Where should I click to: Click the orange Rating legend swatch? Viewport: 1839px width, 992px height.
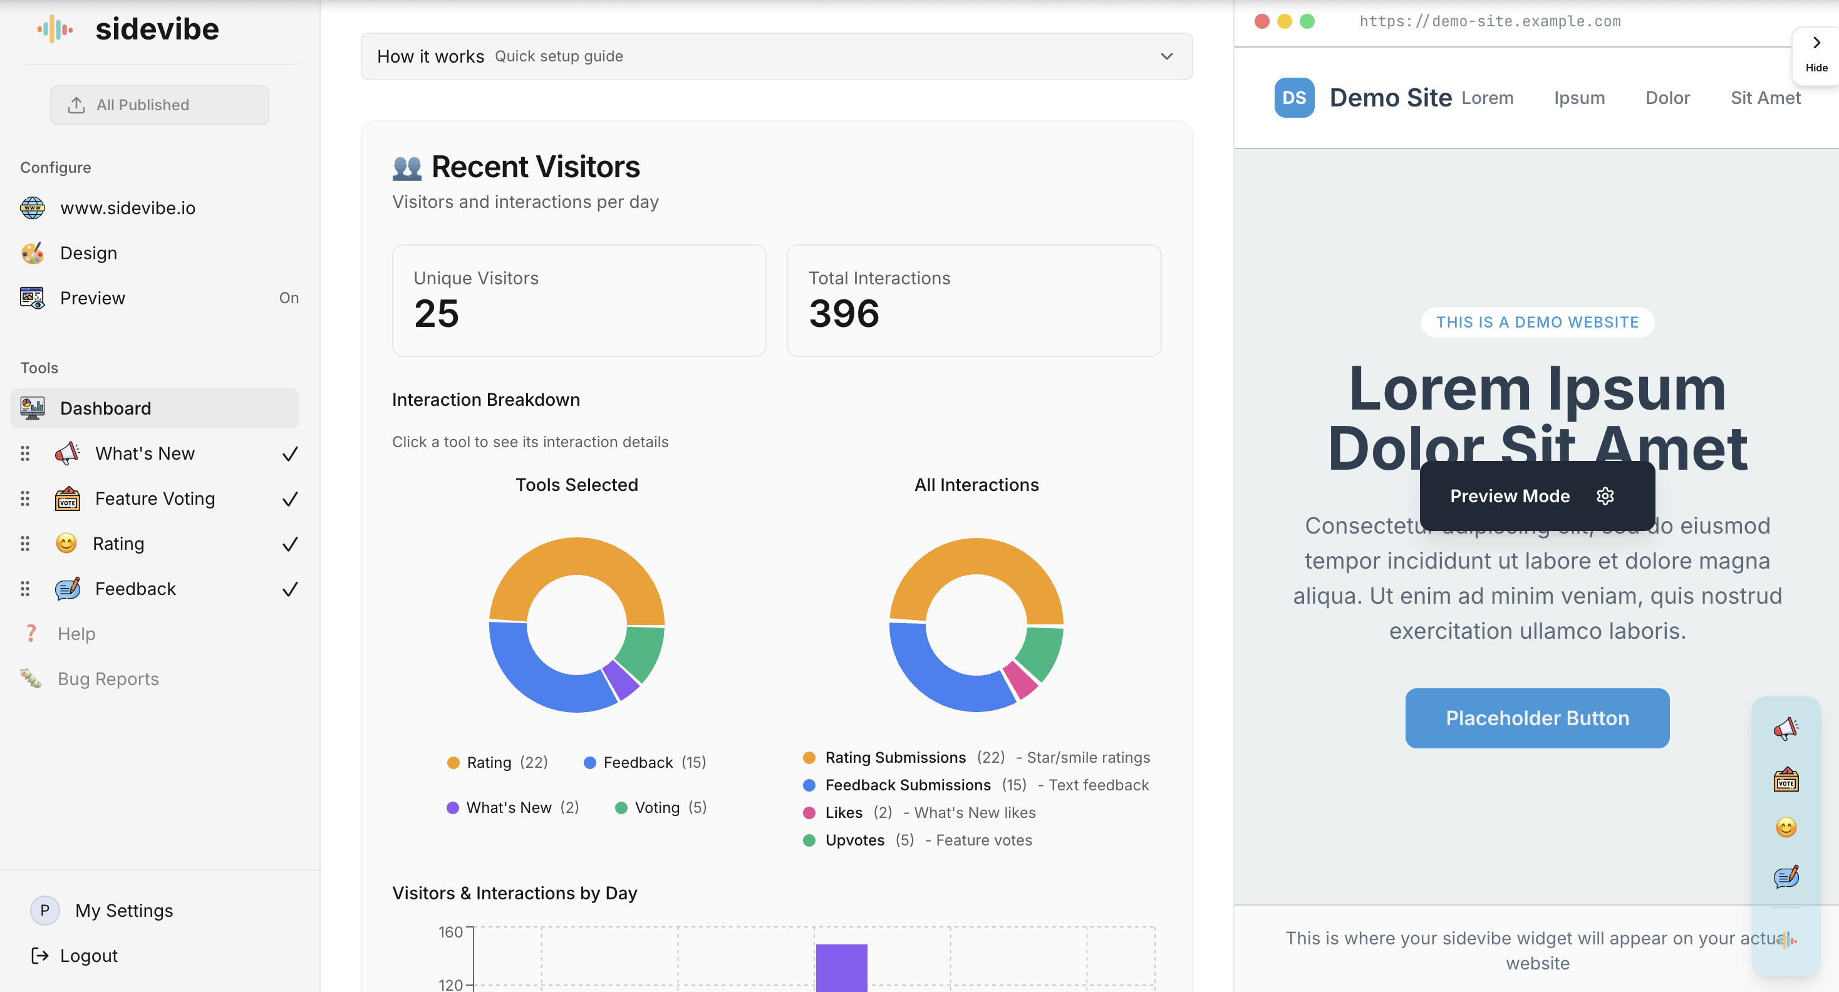pos(453,763)
